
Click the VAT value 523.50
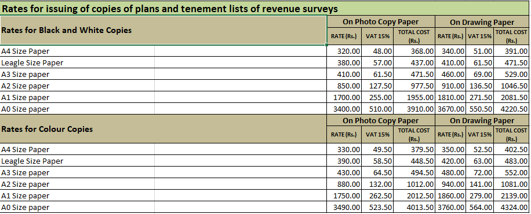(377, 207)
